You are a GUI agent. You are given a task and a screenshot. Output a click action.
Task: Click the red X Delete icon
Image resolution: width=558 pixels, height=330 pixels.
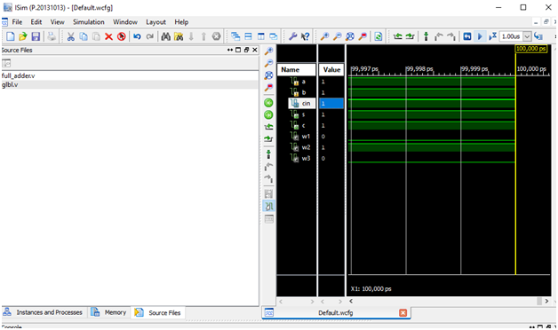coord(109,36)
